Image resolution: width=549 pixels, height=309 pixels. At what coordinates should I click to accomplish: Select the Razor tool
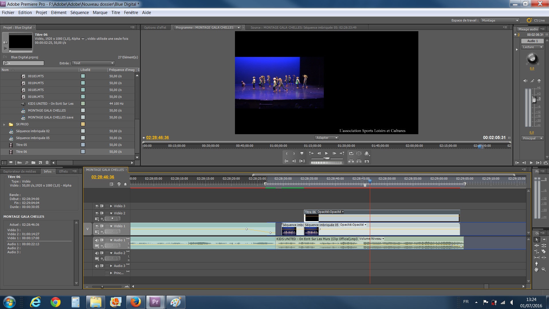[544, 251]
